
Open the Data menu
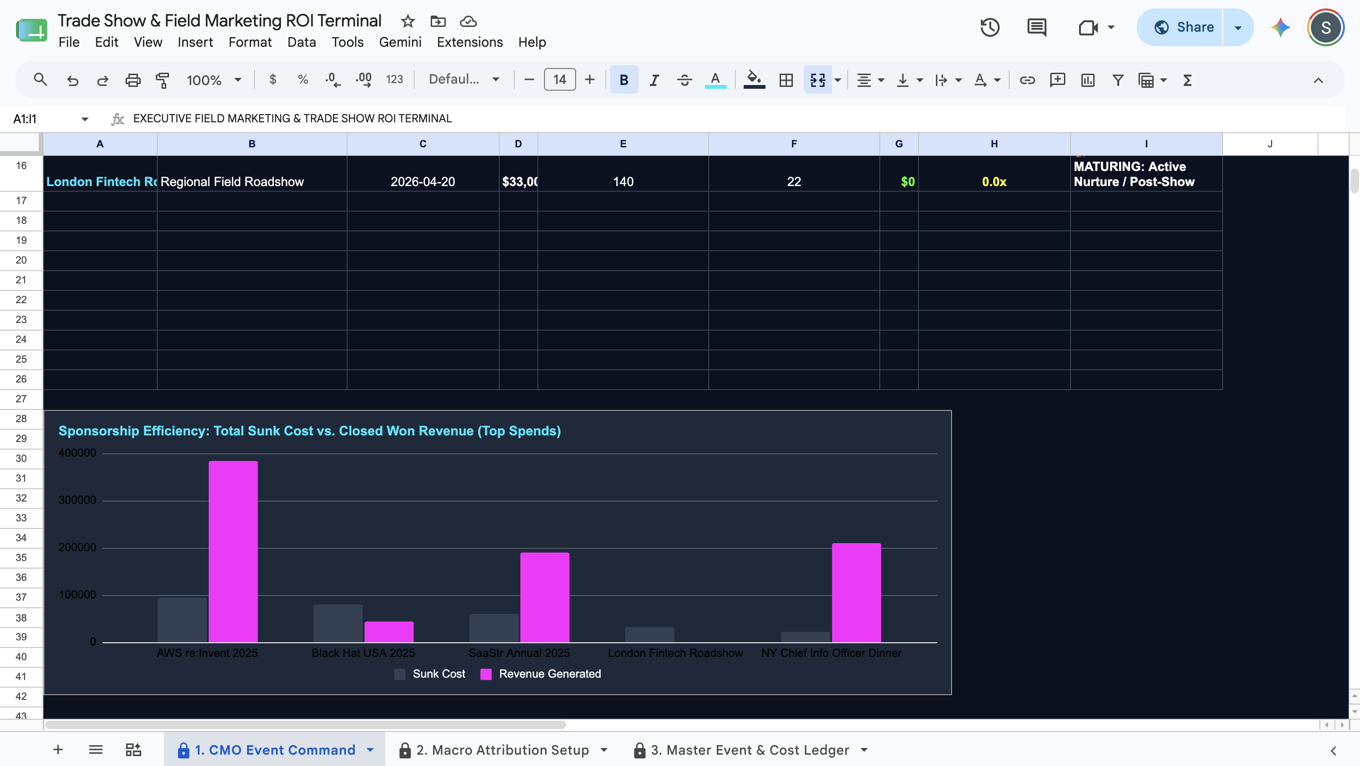[x=301, y=42]
